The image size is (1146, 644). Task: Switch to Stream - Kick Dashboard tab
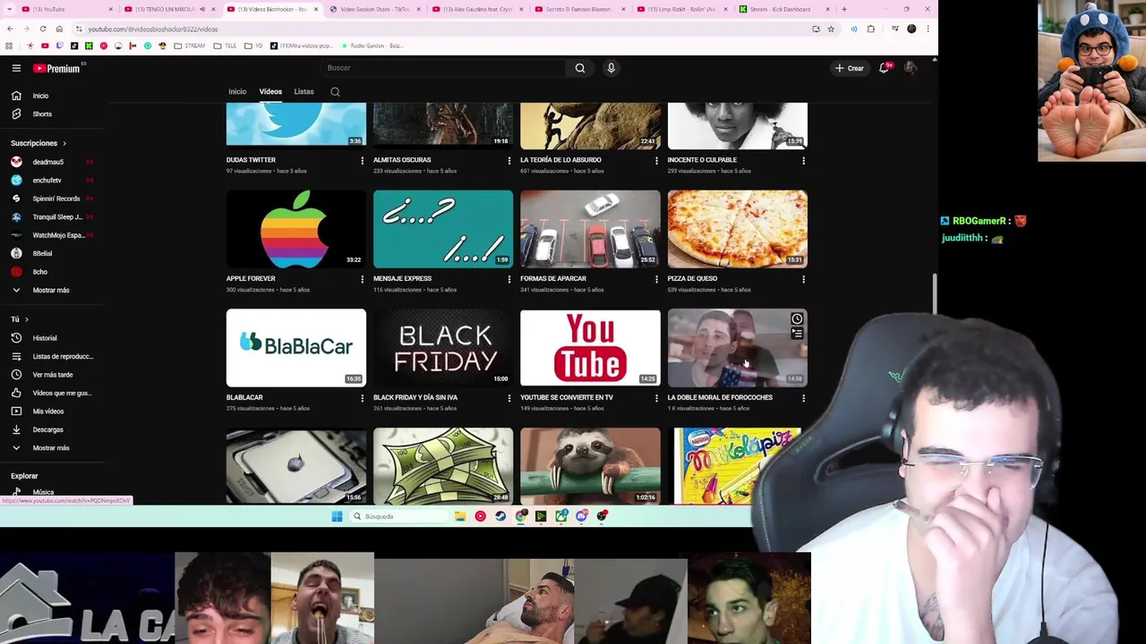tap(780, 9)
